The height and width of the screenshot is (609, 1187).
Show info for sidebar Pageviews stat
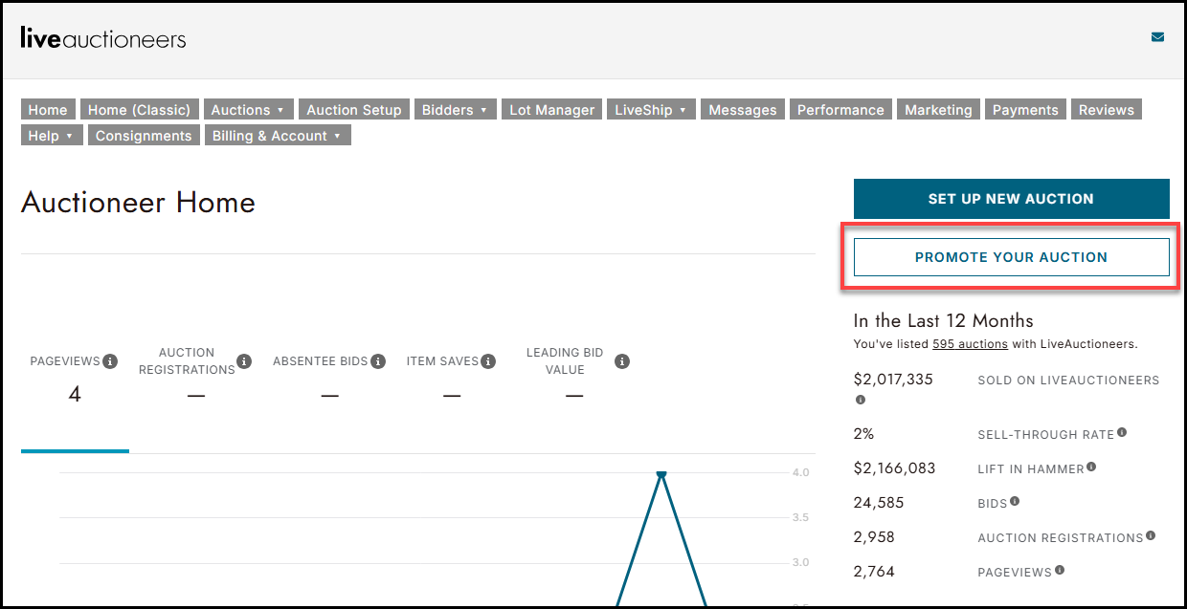pos(1060,570)
